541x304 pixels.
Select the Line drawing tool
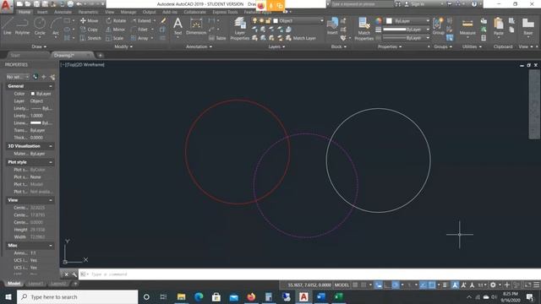pos(8,26)
